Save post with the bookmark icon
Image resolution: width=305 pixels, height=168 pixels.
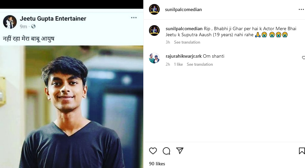click(302, 151)
